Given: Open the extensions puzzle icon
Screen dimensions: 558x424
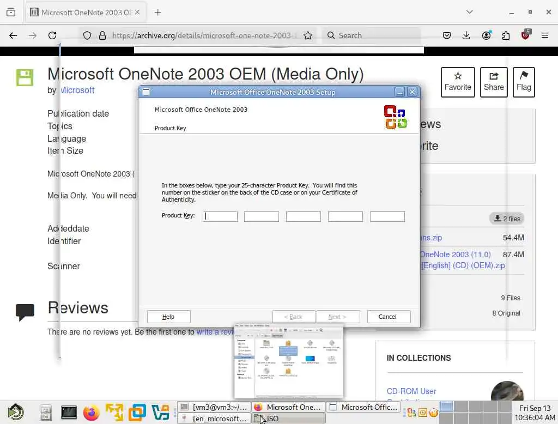Looking at the screenshot, I should [506, 35].
